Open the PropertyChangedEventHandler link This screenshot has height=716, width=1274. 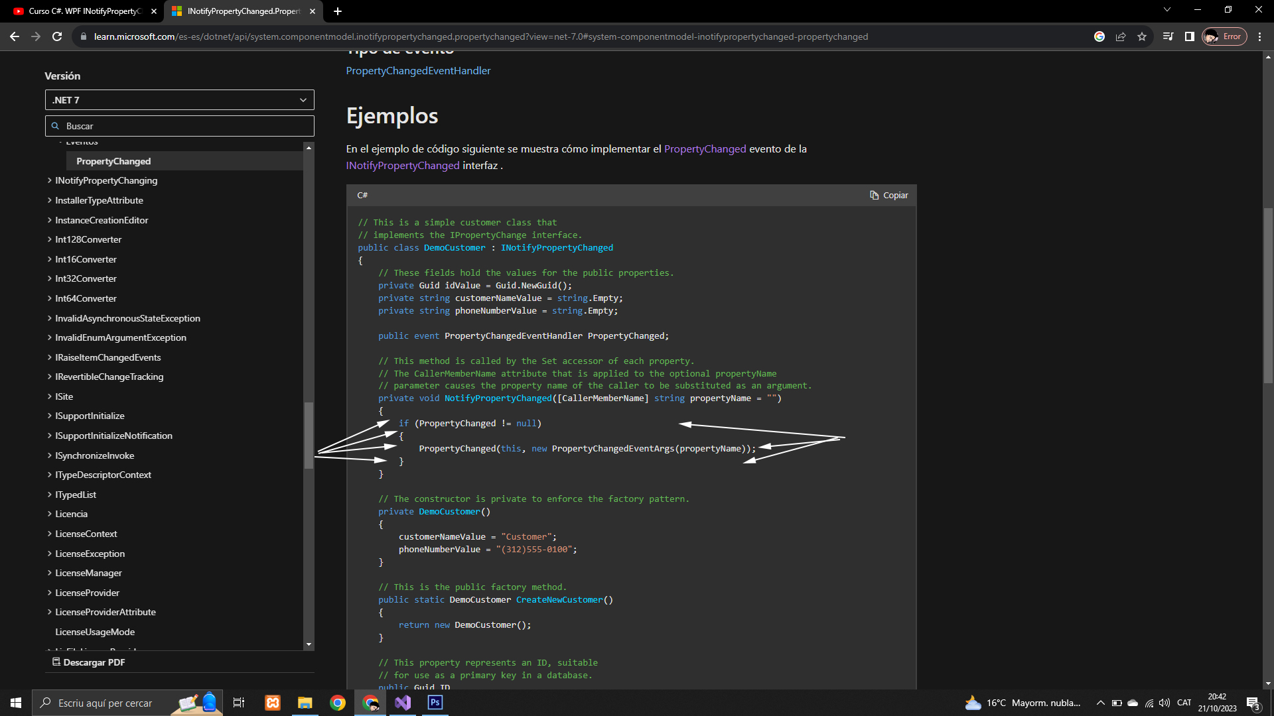pos(418,71)
